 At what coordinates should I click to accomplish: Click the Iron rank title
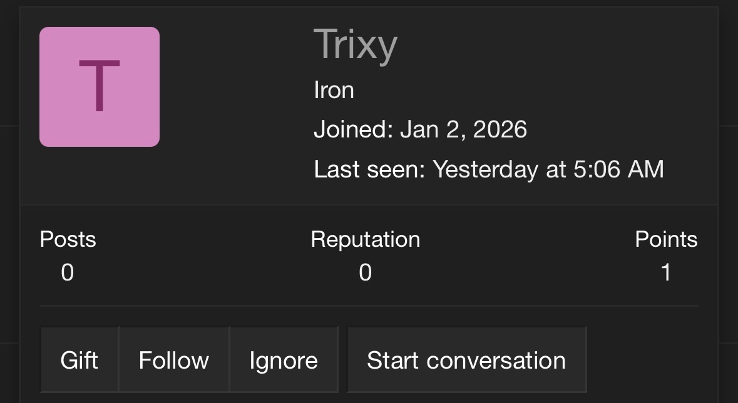[x=334, y=91]
